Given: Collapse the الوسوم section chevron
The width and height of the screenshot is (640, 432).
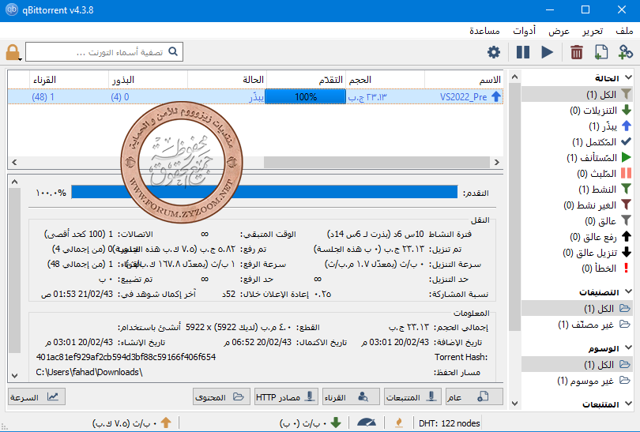Looking at the screenshot, I should coord(629,348).
